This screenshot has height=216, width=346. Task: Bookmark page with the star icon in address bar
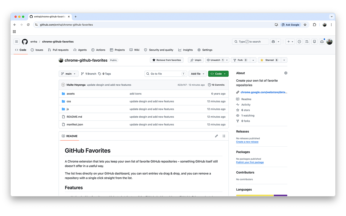click(305, 25)
